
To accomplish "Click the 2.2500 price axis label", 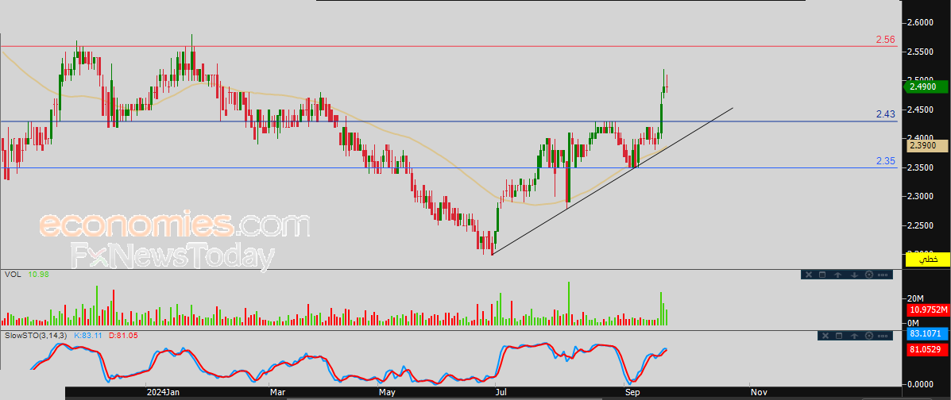I will tap(920, 225).
